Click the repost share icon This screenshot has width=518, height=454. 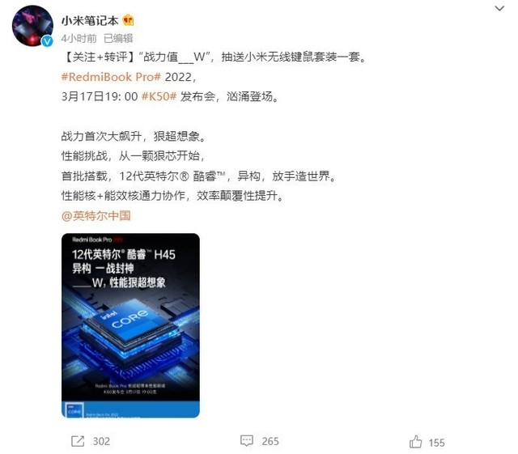click(x=78, y=441)
